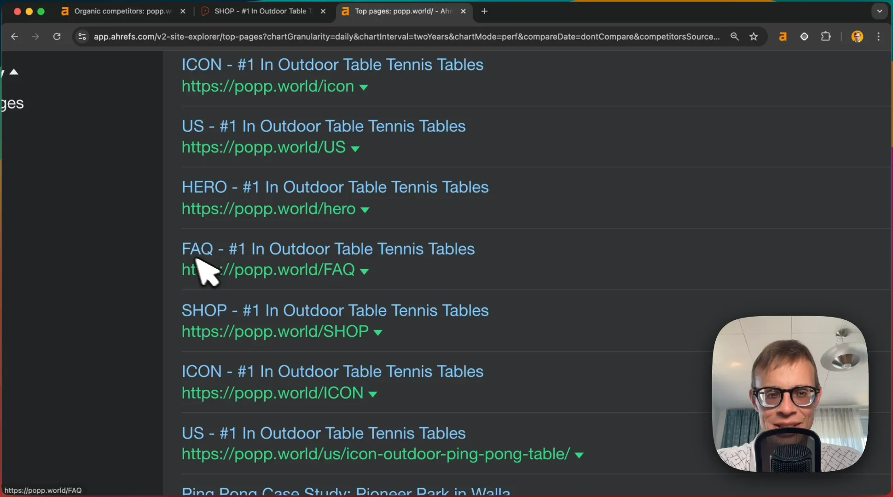Screen dimensions: 893x497
Task: Open SHOP - #1 In Outdoor Table Tennis Tables title
Action: (x=335, y=311)
